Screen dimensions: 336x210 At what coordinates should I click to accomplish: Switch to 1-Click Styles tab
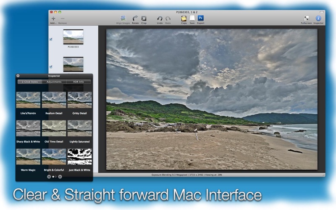pyautogui.click(x=29, y=81)
